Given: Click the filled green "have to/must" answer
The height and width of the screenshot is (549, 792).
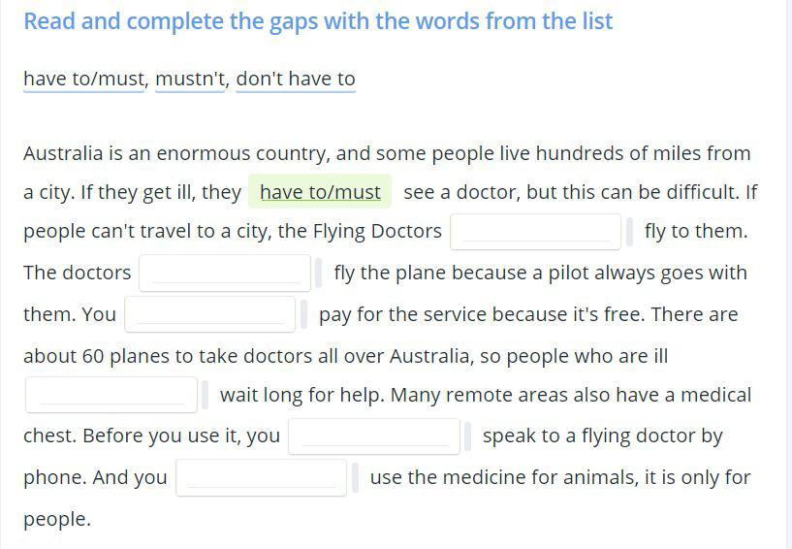Looking at the screenshot, I should [320, 192].
